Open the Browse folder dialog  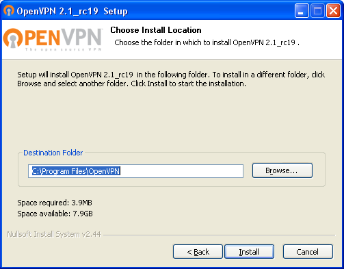[282, 170]
